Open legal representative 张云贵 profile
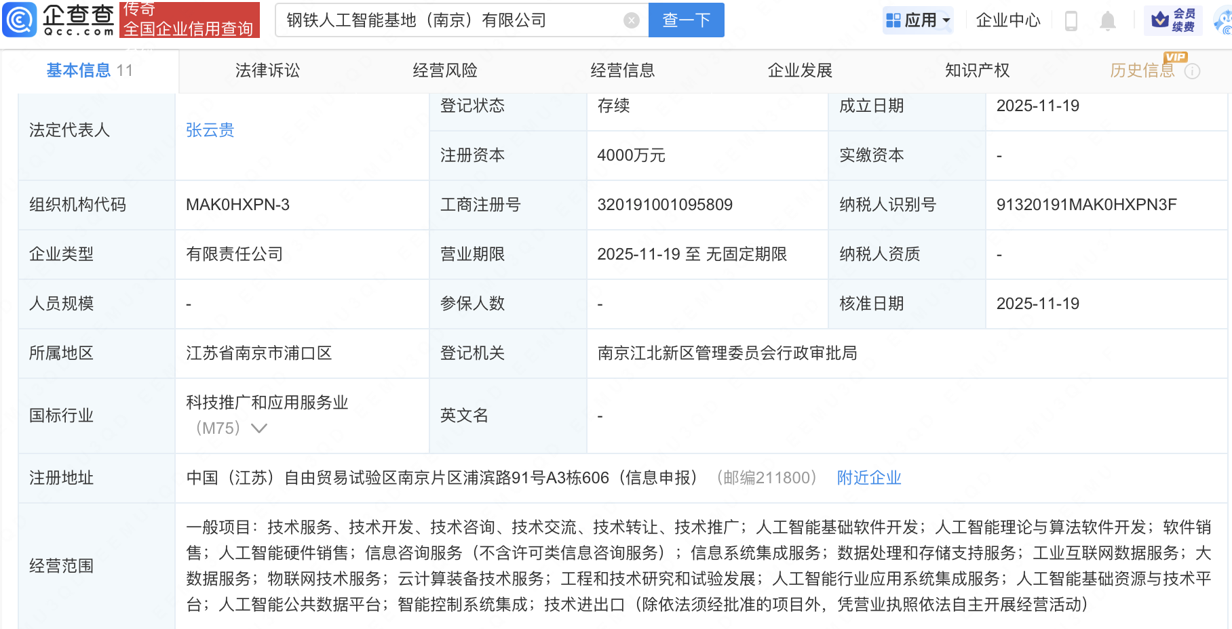Viewport: 1232px width, 629px height. (x=210, y=130)
